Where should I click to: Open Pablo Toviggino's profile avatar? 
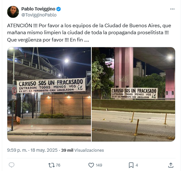pyautogui.click(x=13, y=12)
